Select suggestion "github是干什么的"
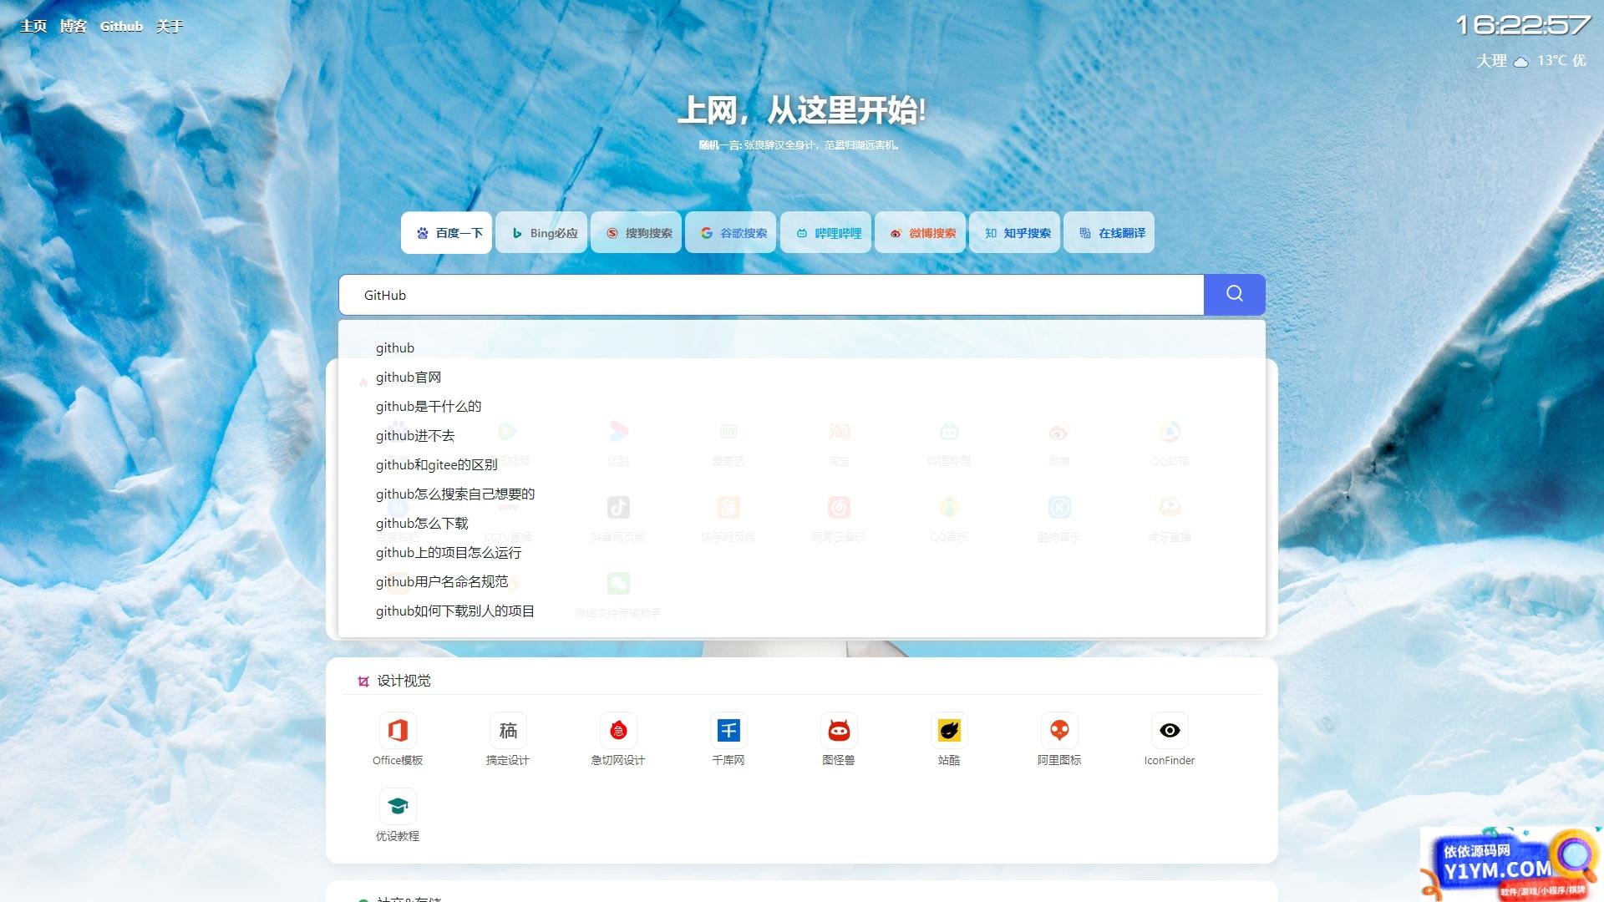Image resolution: width=1604 pixels, height=902 pixels. point(802,407)
